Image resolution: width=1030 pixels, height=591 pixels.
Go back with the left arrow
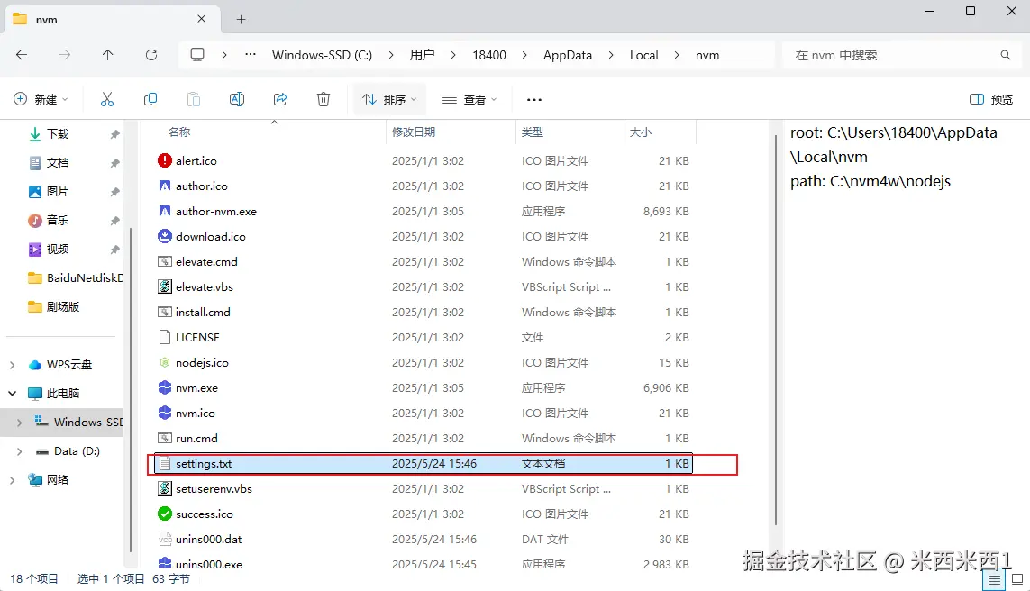coord(22,55)
